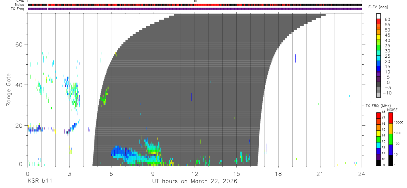Click tick '21' on the UT hours axis

[320, 174]
